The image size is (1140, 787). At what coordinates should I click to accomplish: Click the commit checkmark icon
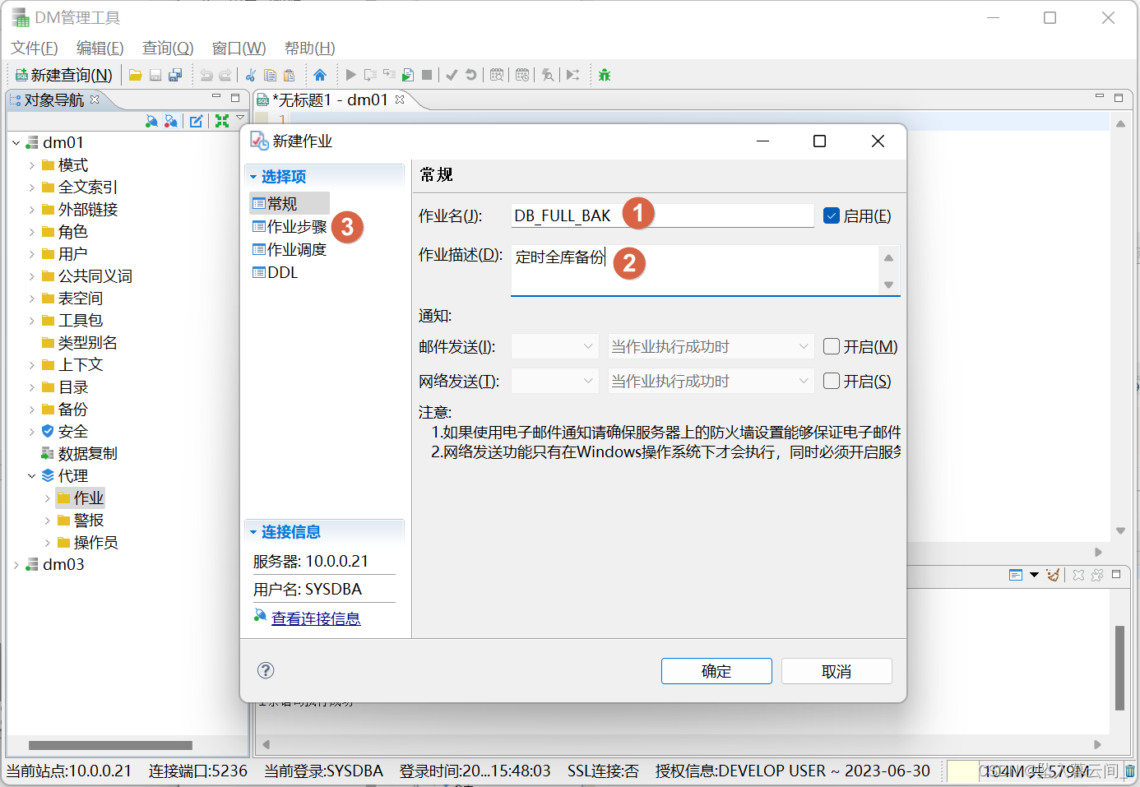452,75
